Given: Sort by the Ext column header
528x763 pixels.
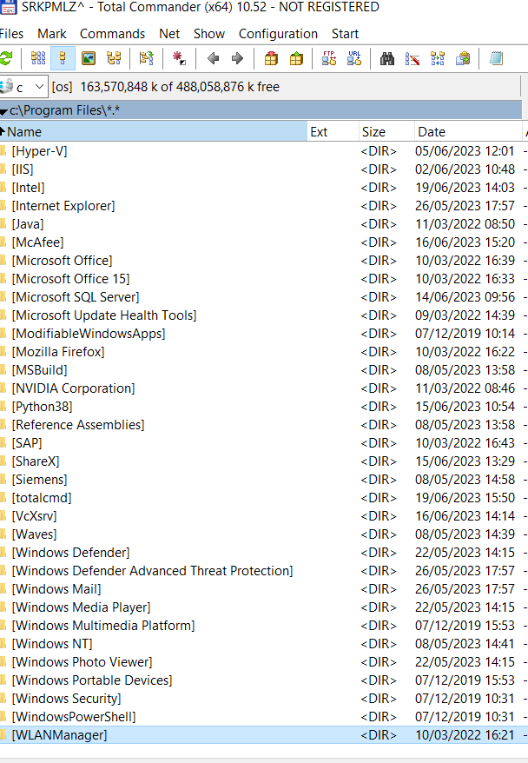Looking at the screenshot, I should 333,132.
